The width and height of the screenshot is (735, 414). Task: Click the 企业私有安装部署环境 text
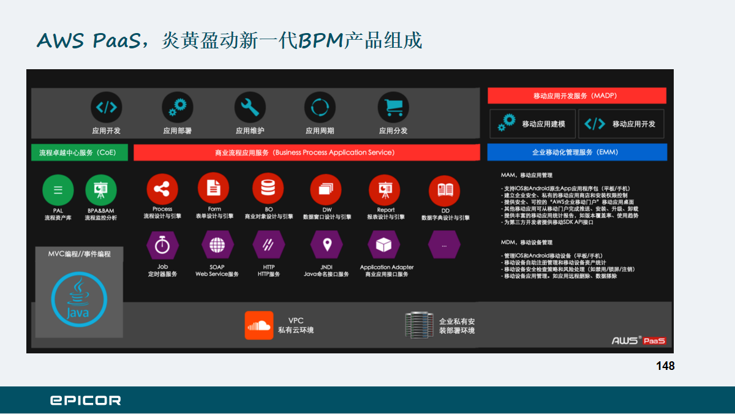tap(457, 326)
